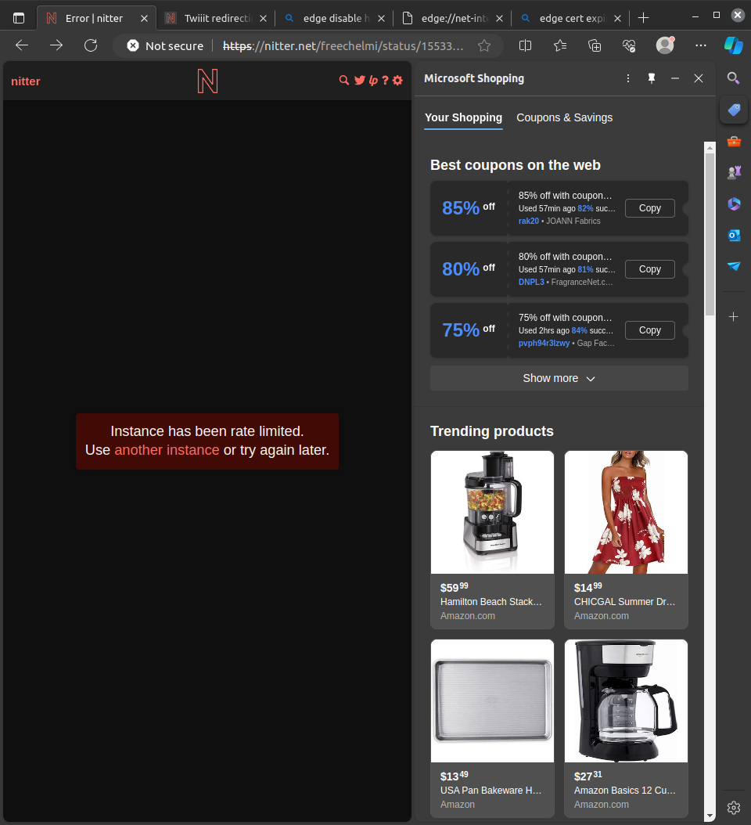Switch to the Twiiit redirecting tab

(x=216, y=19)
